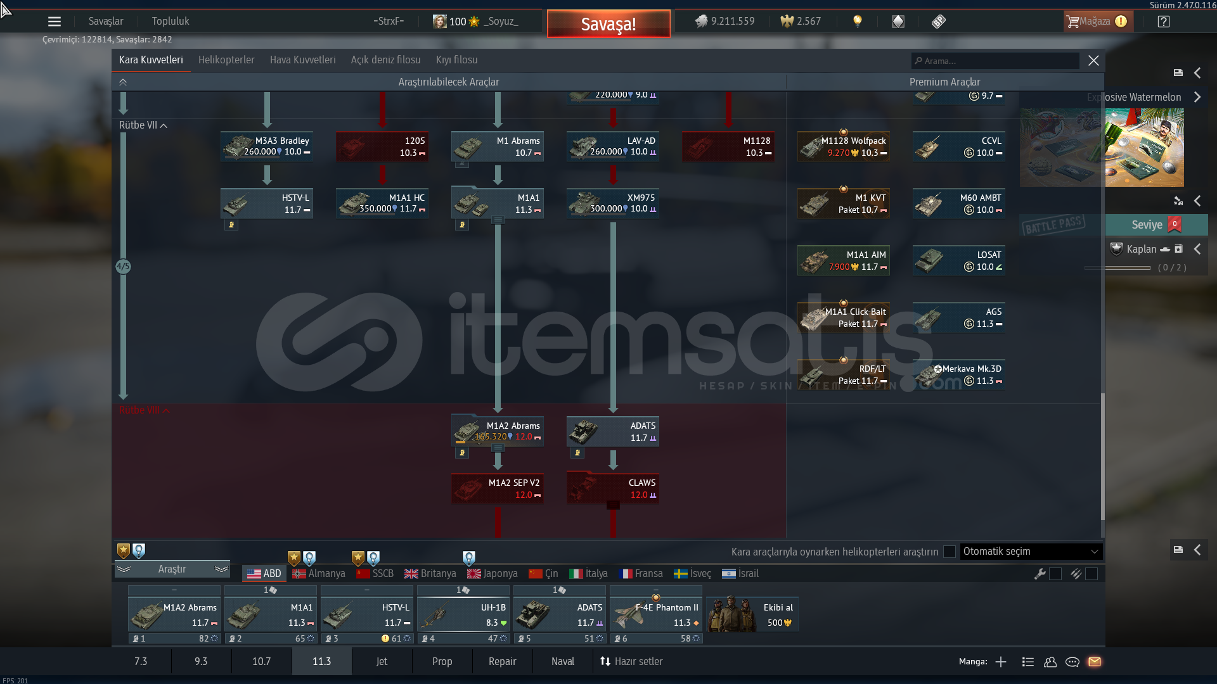
Task: Toggle research helicopters with ground vehicles checkbox
Action: (x=950, y=552)
